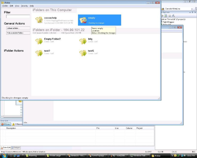Open the iFolder_stage taskbar button

56,156
